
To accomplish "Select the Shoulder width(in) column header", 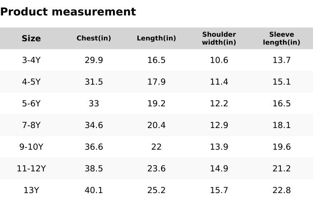I will [219, 38].
